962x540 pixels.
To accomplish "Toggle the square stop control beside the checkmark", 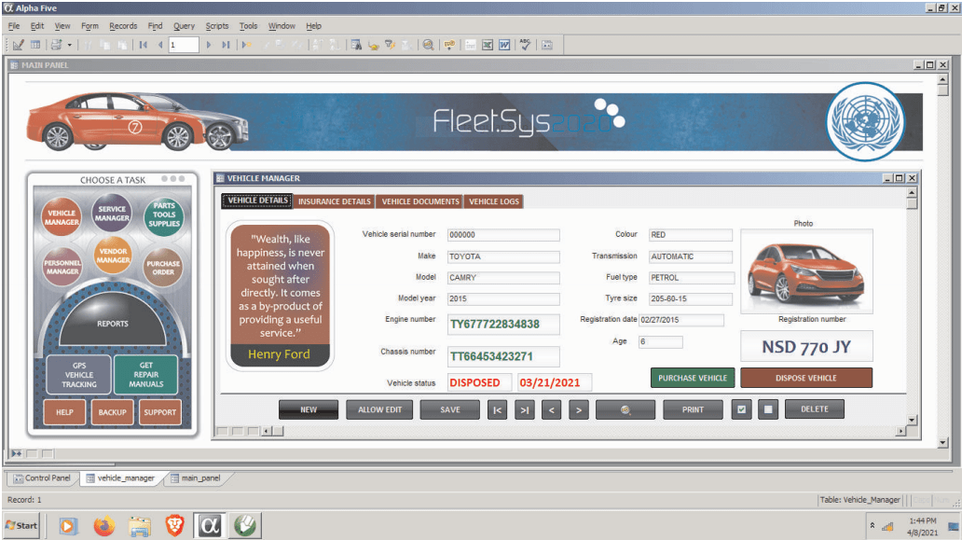I will pyautogui.click(x=770, y=408).
